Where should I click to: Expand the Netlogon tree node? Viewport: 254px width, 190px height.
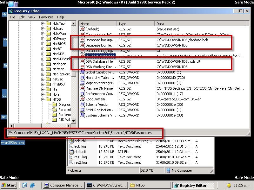coord(43,64)
